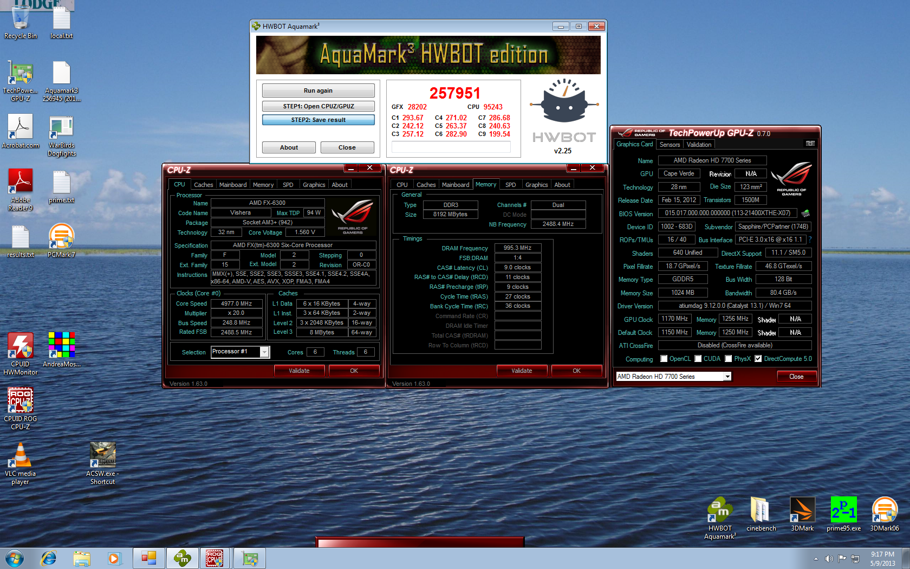Switch to Sensors tab in GPU-Z
Image resolution: width=910 pixels, height=569 pixels.
click(x=669, y=145)
